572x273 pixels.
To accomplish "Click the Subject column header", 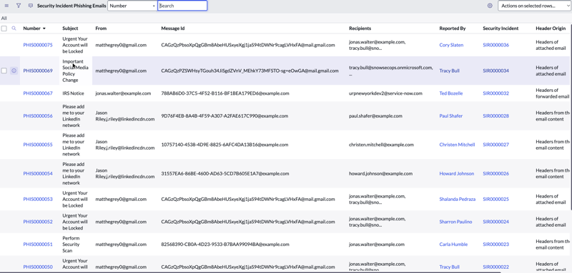I will [70, 29].
